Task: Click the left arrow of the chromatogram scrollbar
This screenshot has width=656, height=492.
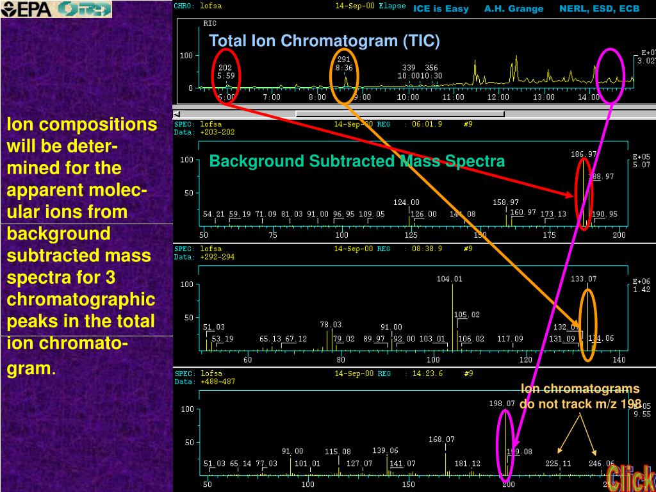Action: click(177, 114)
